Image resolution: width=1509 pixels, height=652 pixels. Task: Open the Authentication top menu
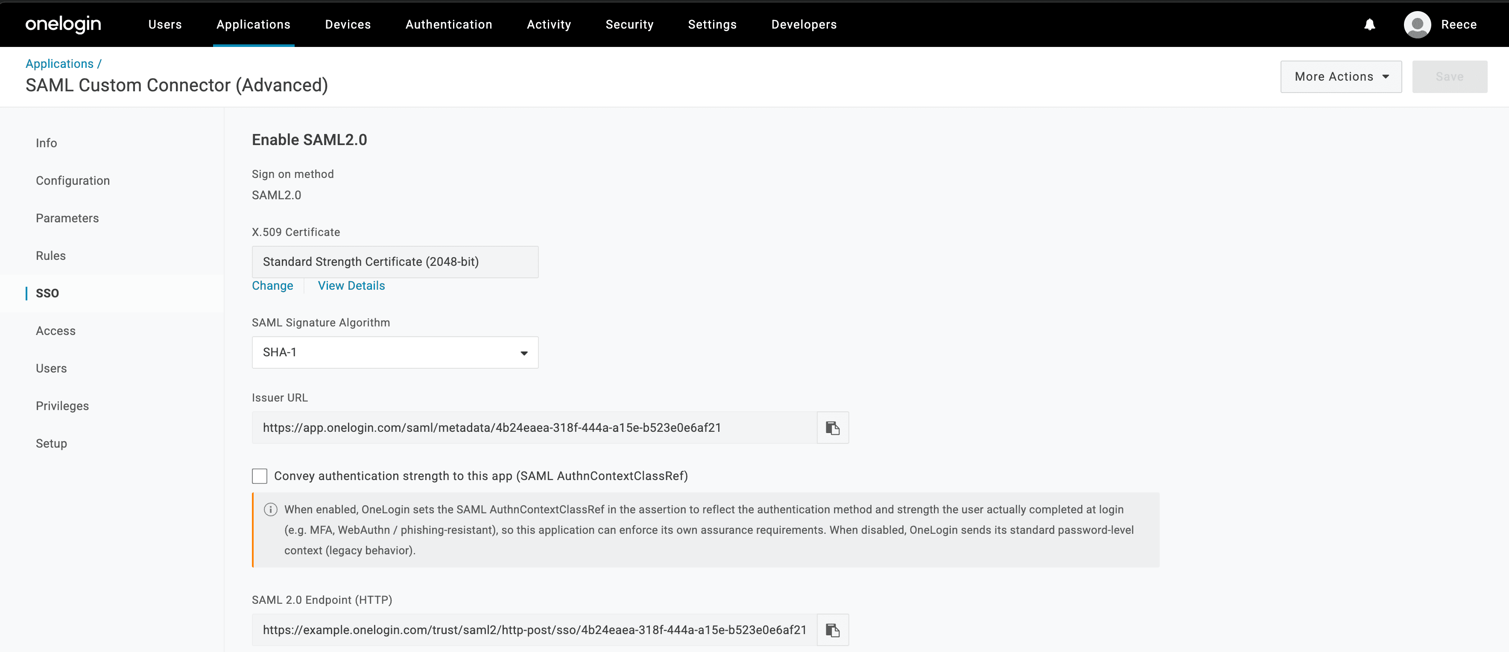pyautogui.click(x=449, y=25)
